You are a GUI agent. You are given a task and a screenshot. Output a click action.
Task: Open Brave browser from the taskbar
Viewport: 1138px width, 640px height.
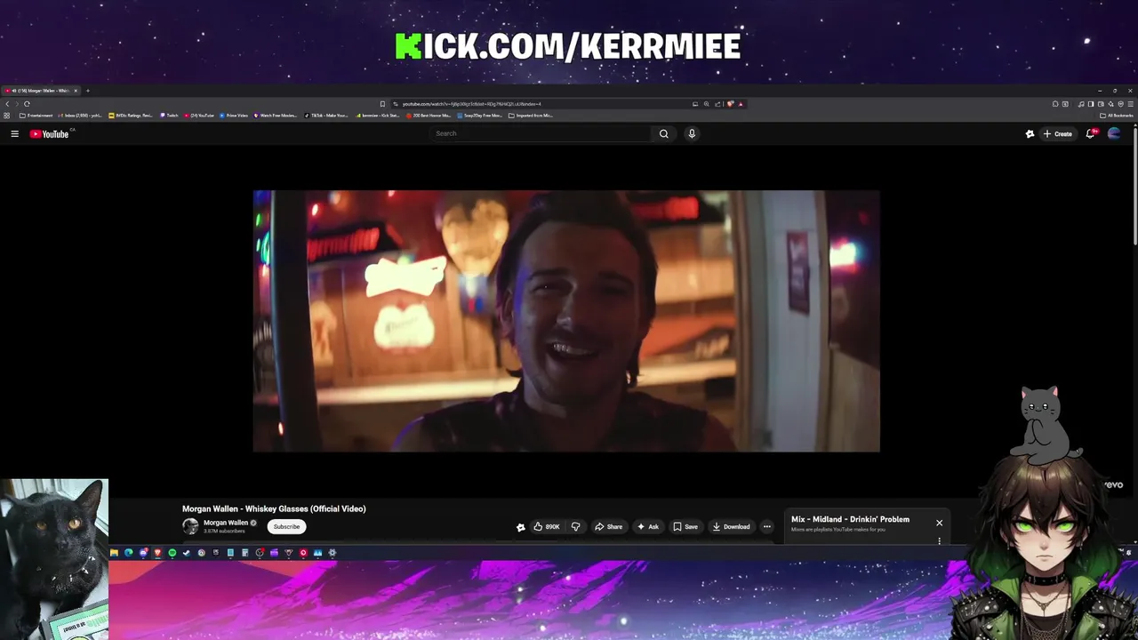point(157,553)
